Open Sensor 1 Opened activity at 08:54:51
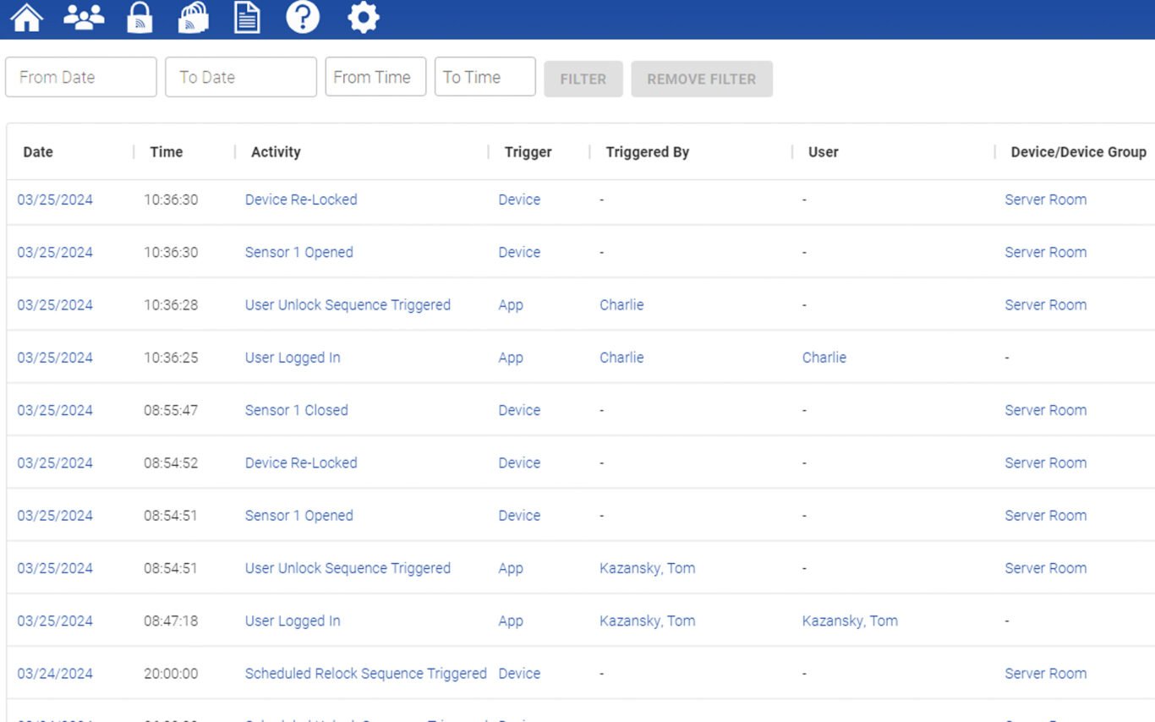Screen dimensions: 1155x722 [x=299, y=516]
